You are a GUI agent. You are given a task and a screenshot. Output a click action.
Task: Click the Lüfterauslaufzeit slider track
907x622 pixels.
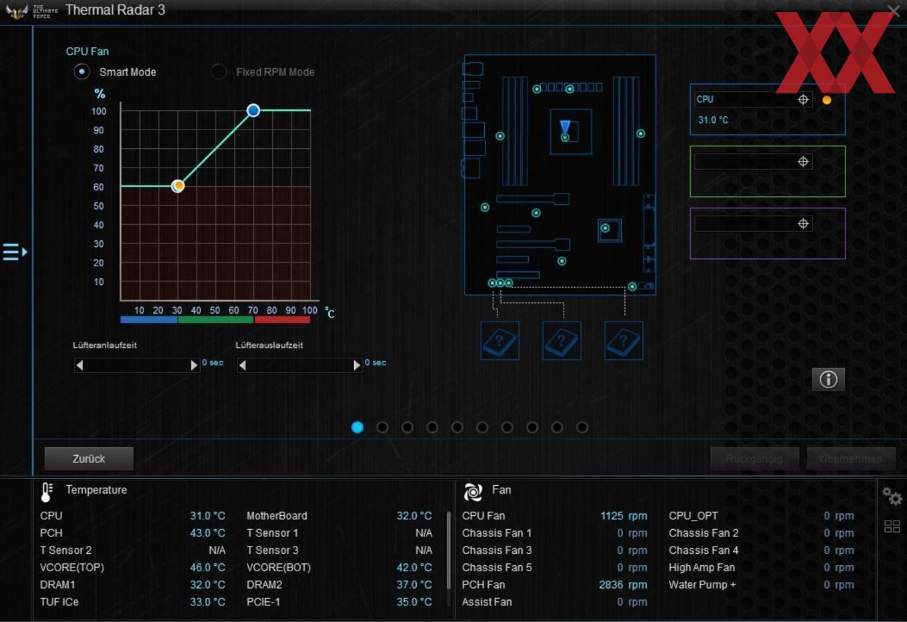point(299,365)
